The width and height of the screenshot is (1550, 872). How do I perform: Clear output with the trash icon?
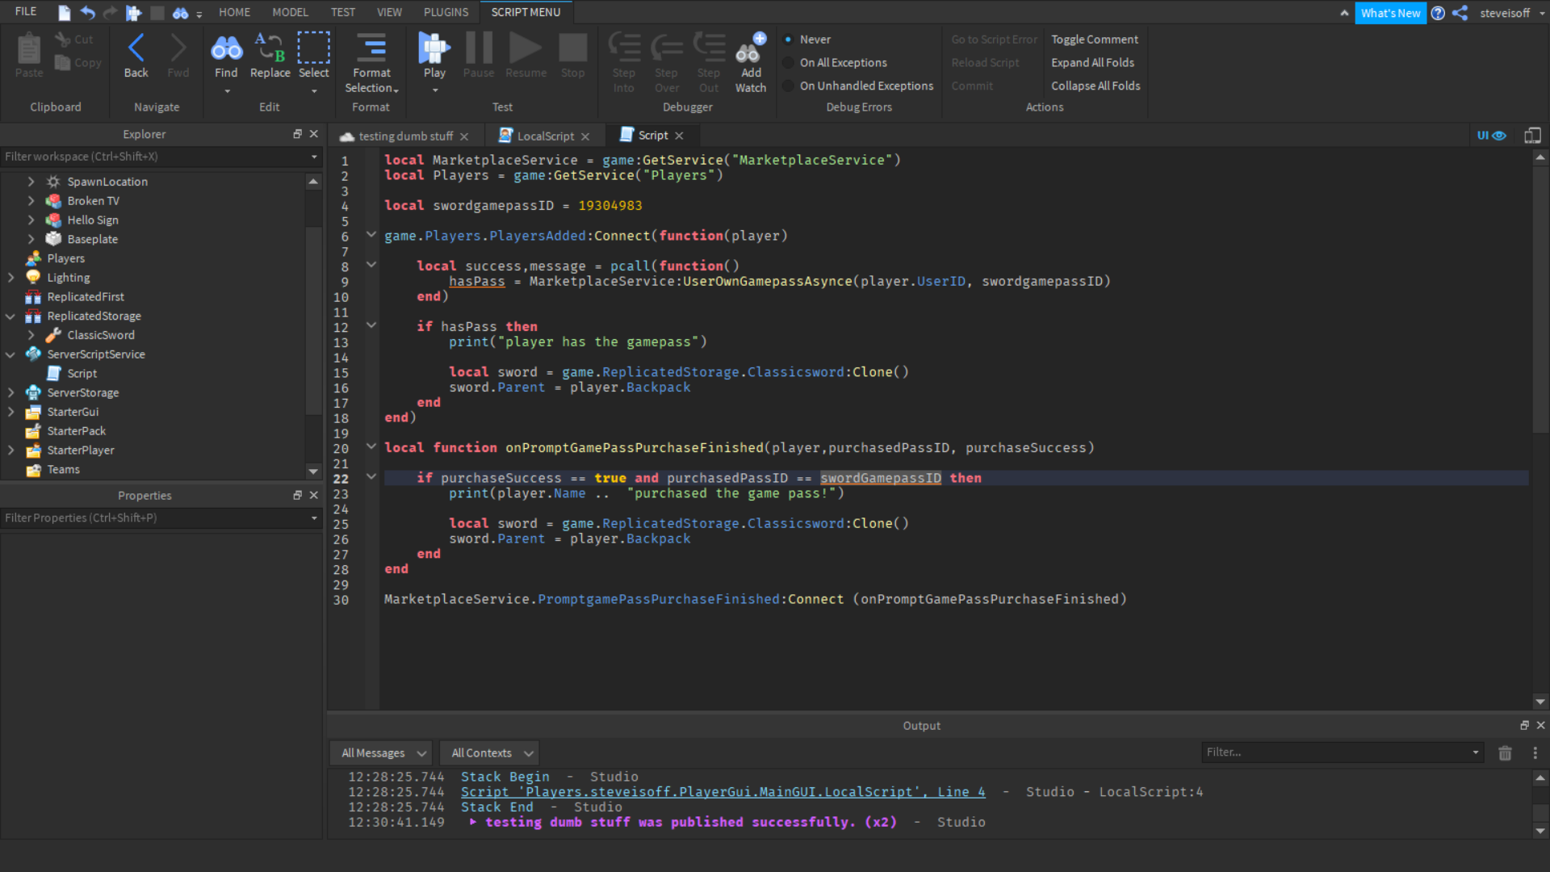click(1505, 753)
